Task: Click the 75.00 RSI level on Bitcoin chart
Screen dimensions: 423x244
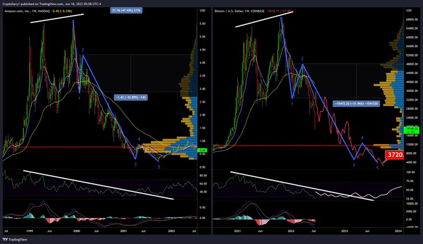Action: pos(409,181)
